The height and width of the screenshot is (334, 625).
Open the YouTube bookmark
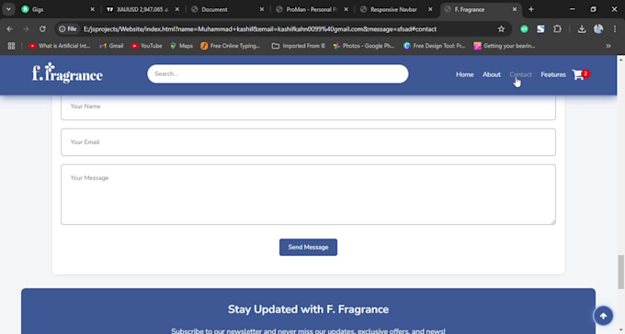click(x=146, y=46)
